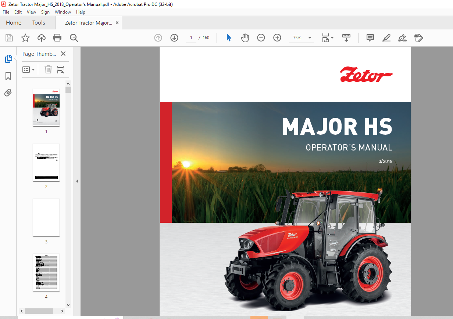Open the Attachments paperclip icon
Viewport: 453px width, 319px height.
(8, 93)
